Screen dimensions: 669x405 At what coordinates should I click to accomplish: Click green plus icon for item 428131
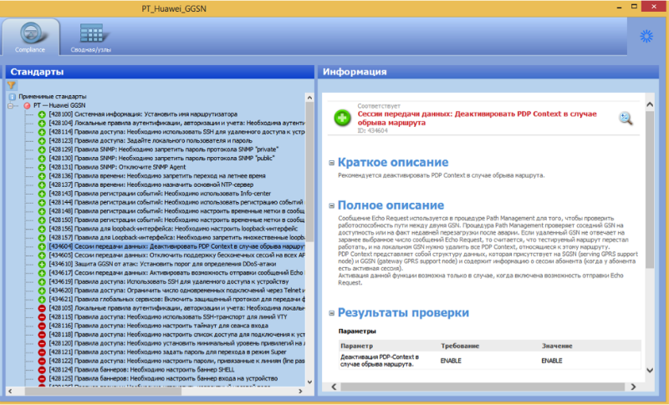point(42,167)
